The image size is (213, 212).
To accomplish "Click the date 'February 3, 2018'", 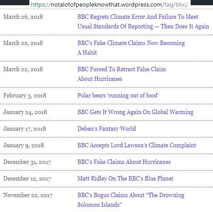I will 25,96.
